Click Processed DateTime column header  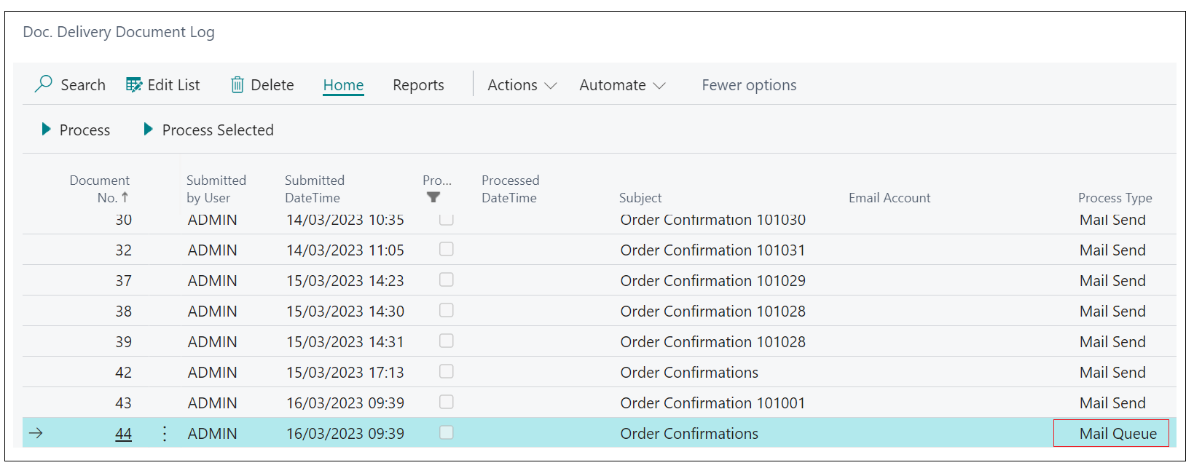click(510, 189)
